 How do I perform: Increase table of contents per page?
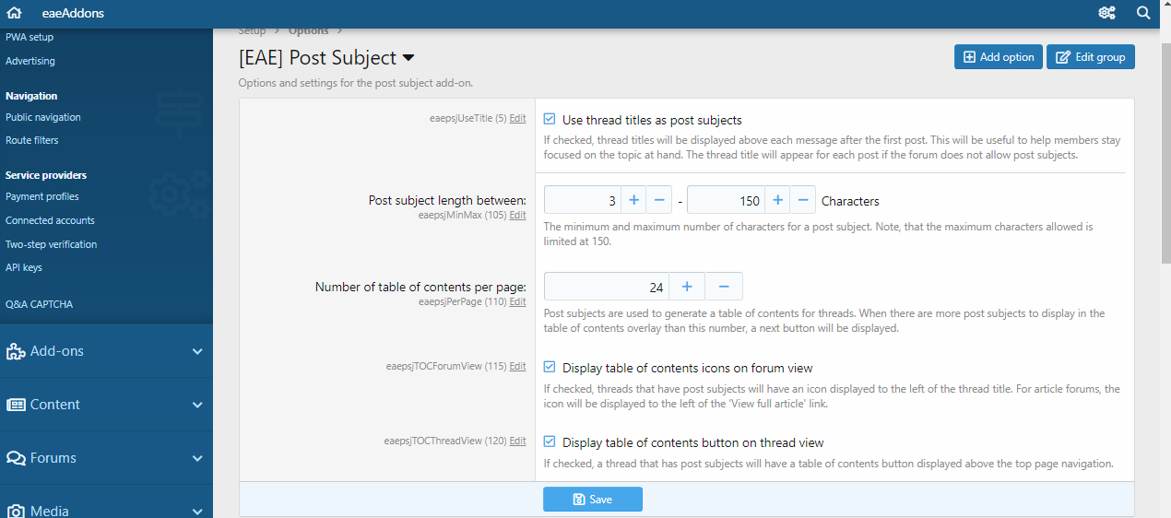click(x=686, y=287)
